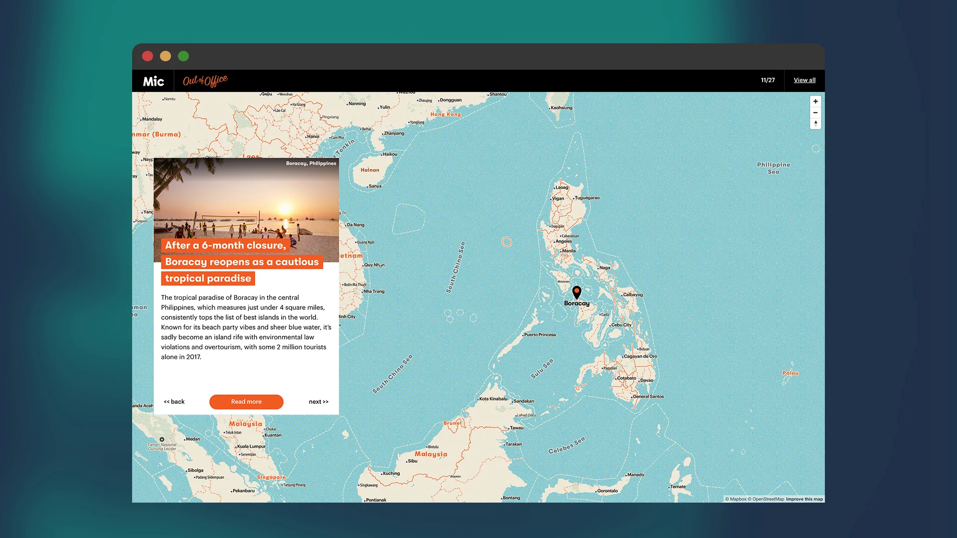Click the Kuala Lumpur map label
This screenshot has height=538, width=957.
click(251, 447)
